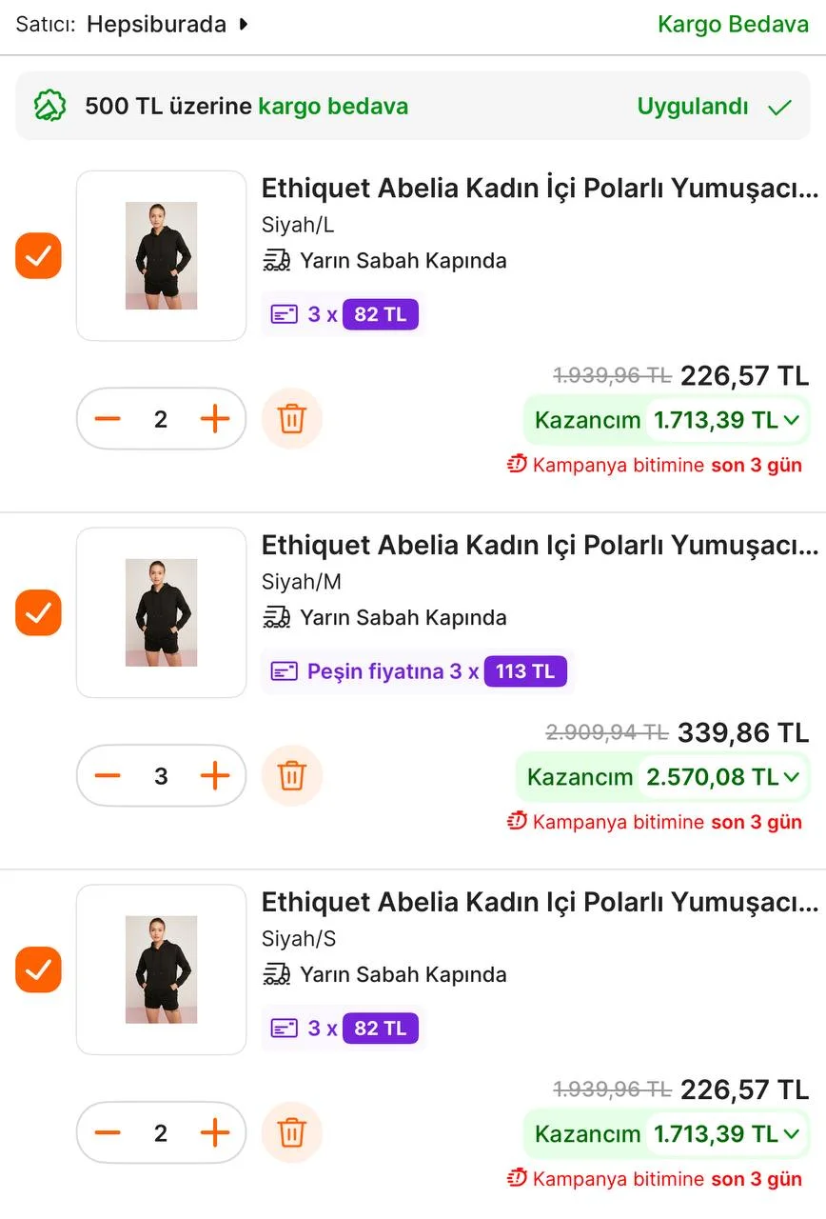Uncheck the Siyah/M product checkbox
This screenshot has width=826, height=1219.
click(38, 612)
